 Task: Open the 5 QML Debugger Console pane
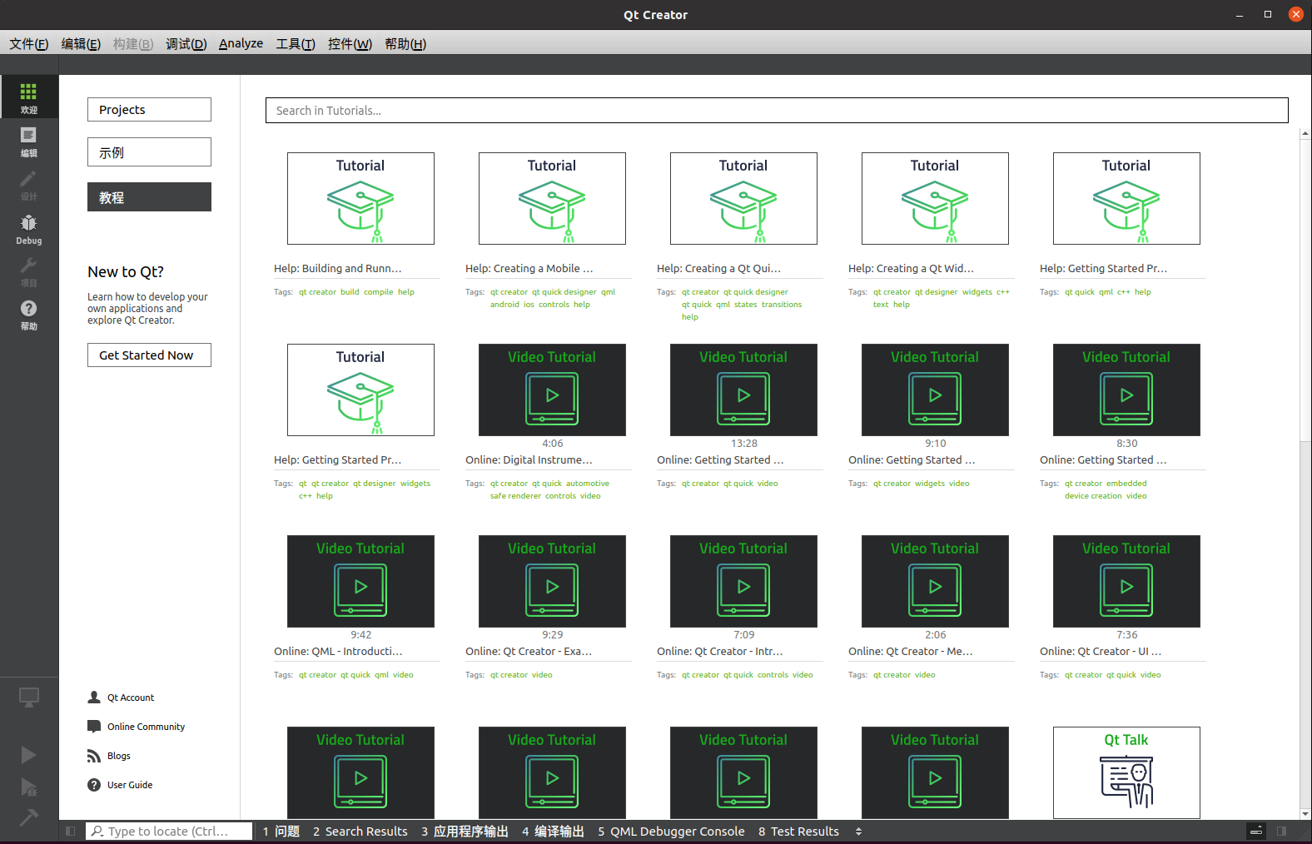click(x=671, y=832)
